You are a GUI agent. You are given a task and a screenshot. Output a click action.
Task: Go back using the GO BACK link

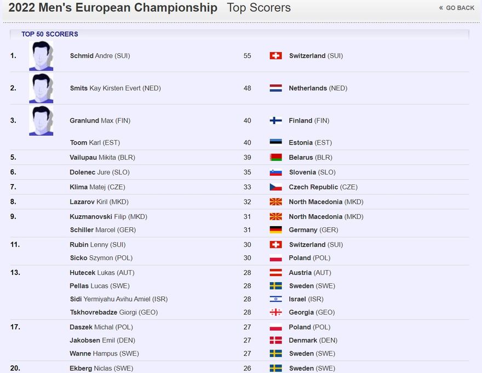click(457, 8)
